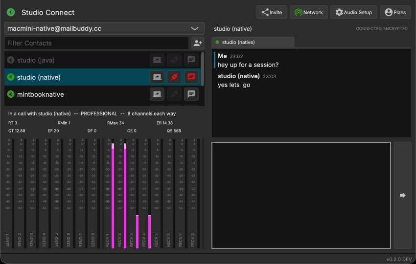Open the Plans account page
The width and height of the screenshot is (416, 264).
pyautogui.click(x=395, y=12)
